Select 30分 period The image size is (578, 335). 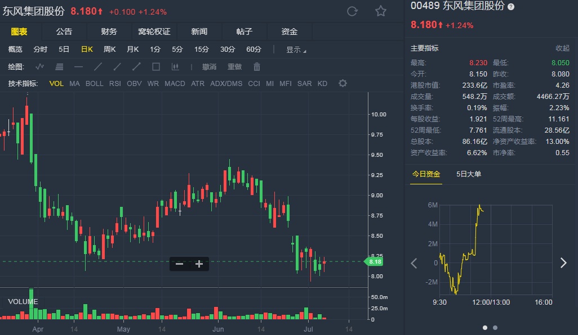(228, 49)
